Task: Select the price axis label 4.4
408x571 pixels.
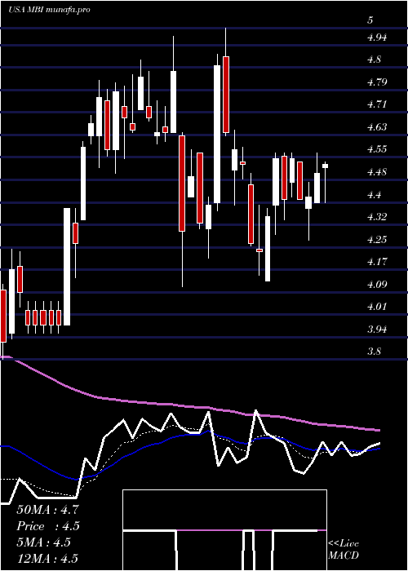Action: click(x=374, y=194)
